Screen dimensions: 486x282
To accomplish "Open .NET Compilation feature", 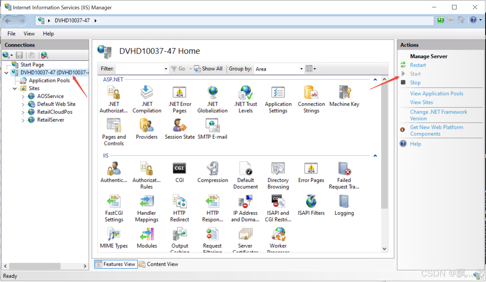I will (x=147, y=99).
